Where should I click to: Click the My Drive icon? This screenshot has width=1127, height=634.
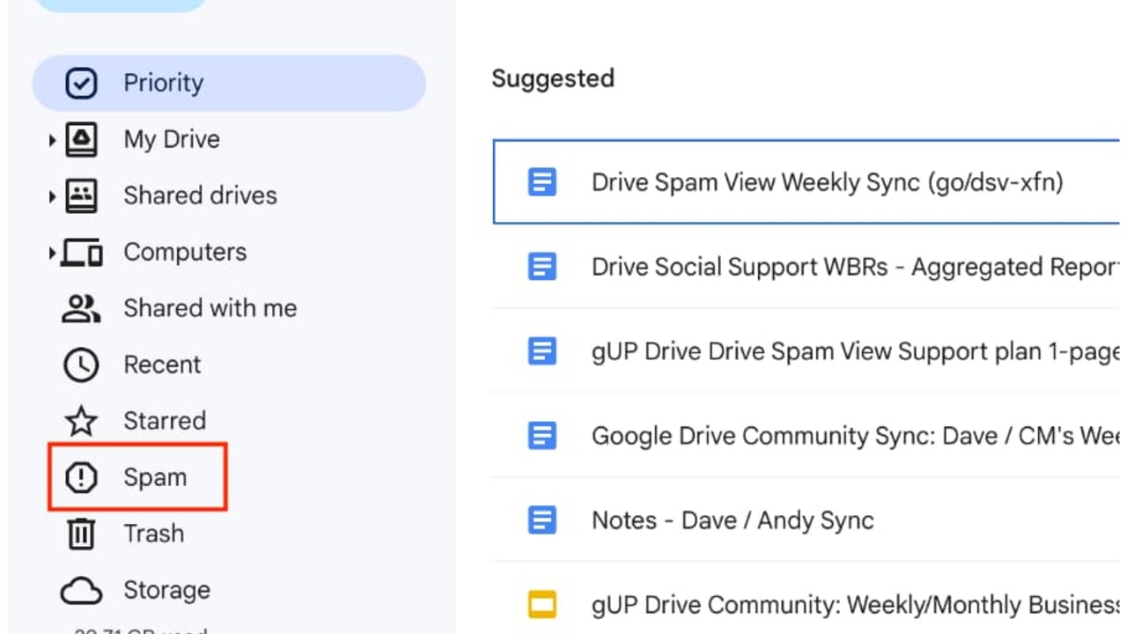[82, 140]
